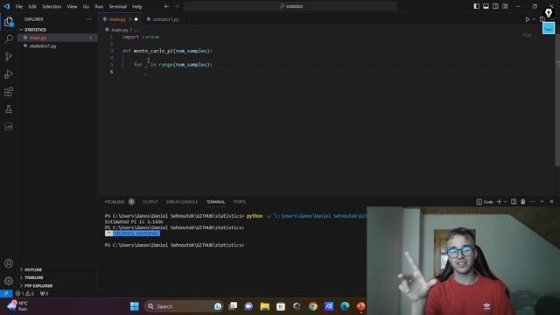Customize layout icon in title bar

505,6
